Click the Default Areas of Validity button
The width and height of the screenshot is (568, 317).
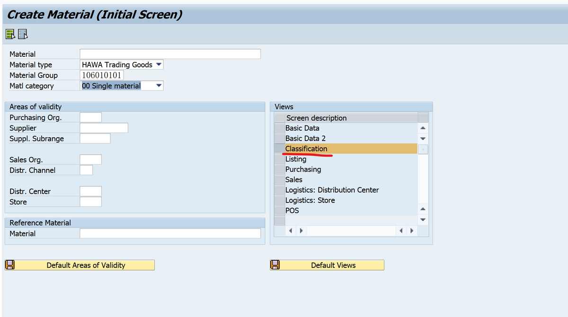coord(85,265)
